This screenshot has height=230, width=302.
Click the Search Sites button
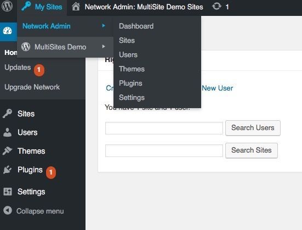coord(252,150)
